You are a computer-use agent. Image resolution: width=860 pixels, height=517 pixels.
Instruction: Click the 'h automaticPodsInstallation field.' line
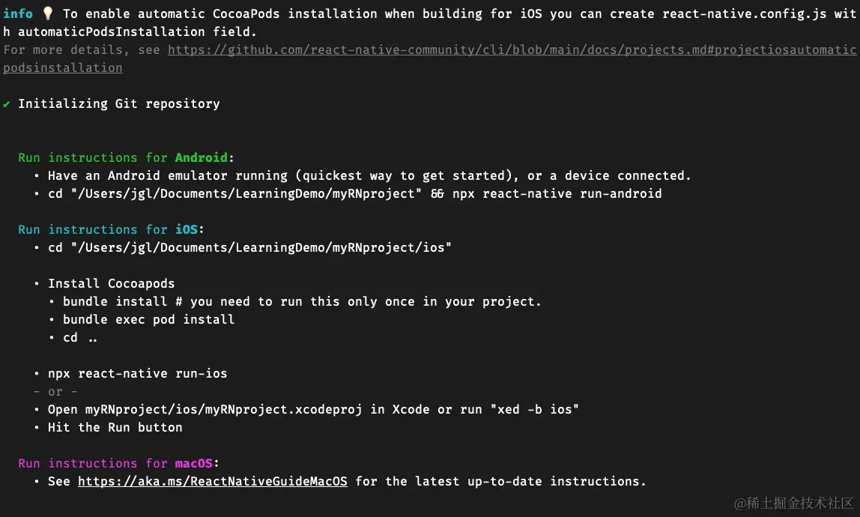tap(130, 31)
